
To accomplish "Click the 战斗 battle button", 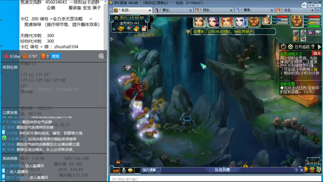I will (317, 53).
